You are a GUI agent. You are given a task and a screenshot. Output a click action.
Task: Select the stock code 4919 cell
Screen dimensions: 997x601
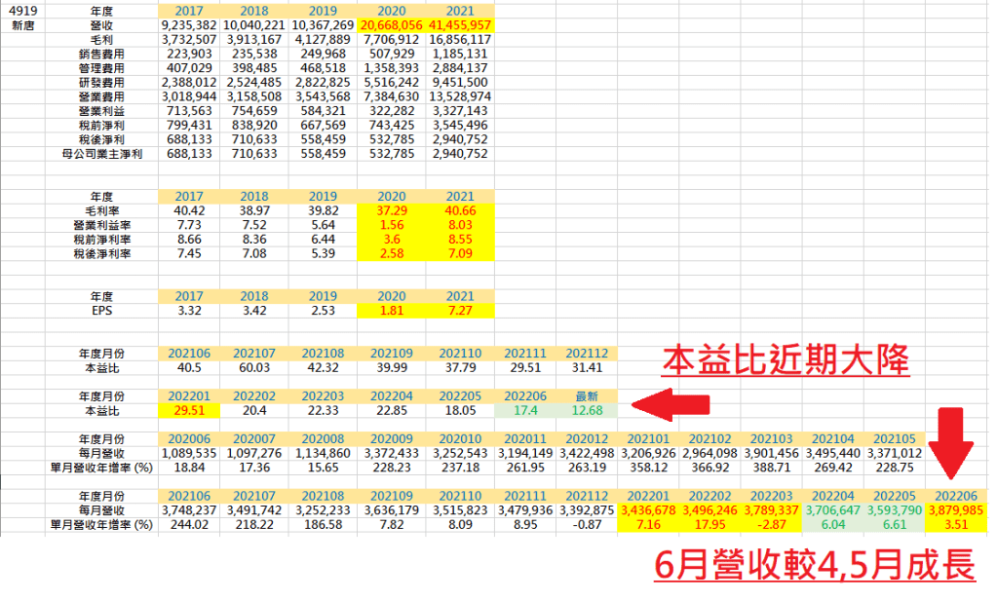coord(19,8)
